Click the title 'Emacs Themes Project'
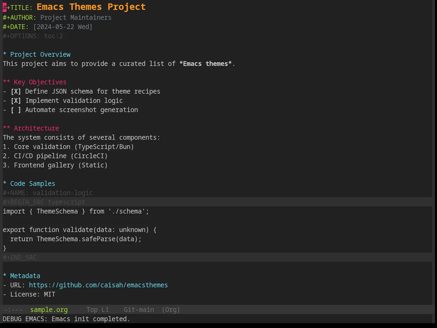 point(91,7)
